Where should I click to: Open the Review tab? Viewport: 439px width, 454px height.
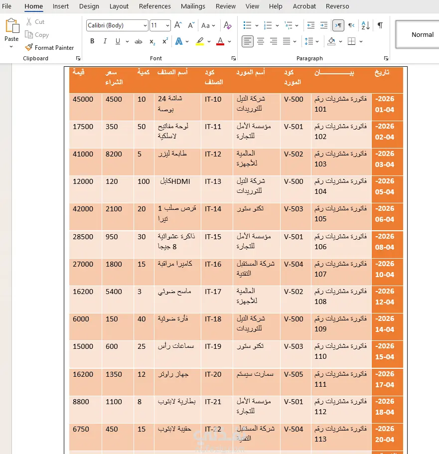tap(226, 6)
